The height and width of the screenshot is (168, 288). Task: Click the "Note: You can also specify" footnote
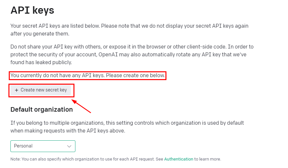coord(87,159)
